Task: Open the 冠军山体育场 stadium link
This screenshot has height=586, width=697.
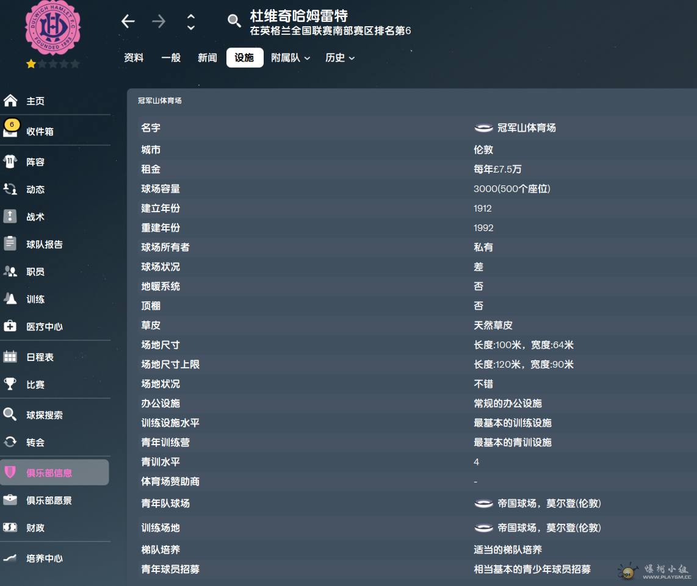Action: click(525, 128)
